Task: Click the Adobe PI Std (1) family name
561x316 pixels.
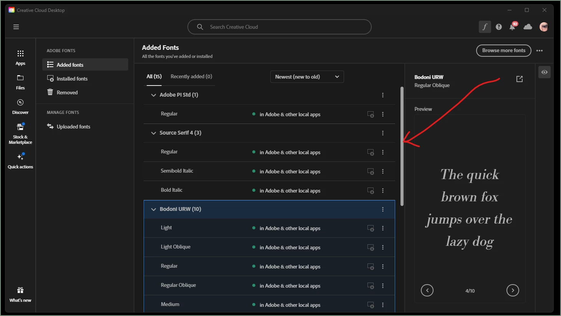Action: click(179, 95)
